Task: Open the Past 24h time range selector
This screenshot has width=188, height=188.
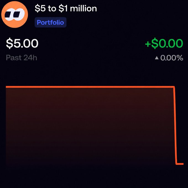Action: [x=22, y=58]
